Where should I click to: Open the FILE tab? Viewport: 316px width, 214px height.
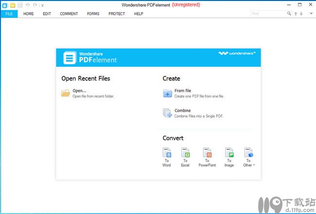point(9,14)
